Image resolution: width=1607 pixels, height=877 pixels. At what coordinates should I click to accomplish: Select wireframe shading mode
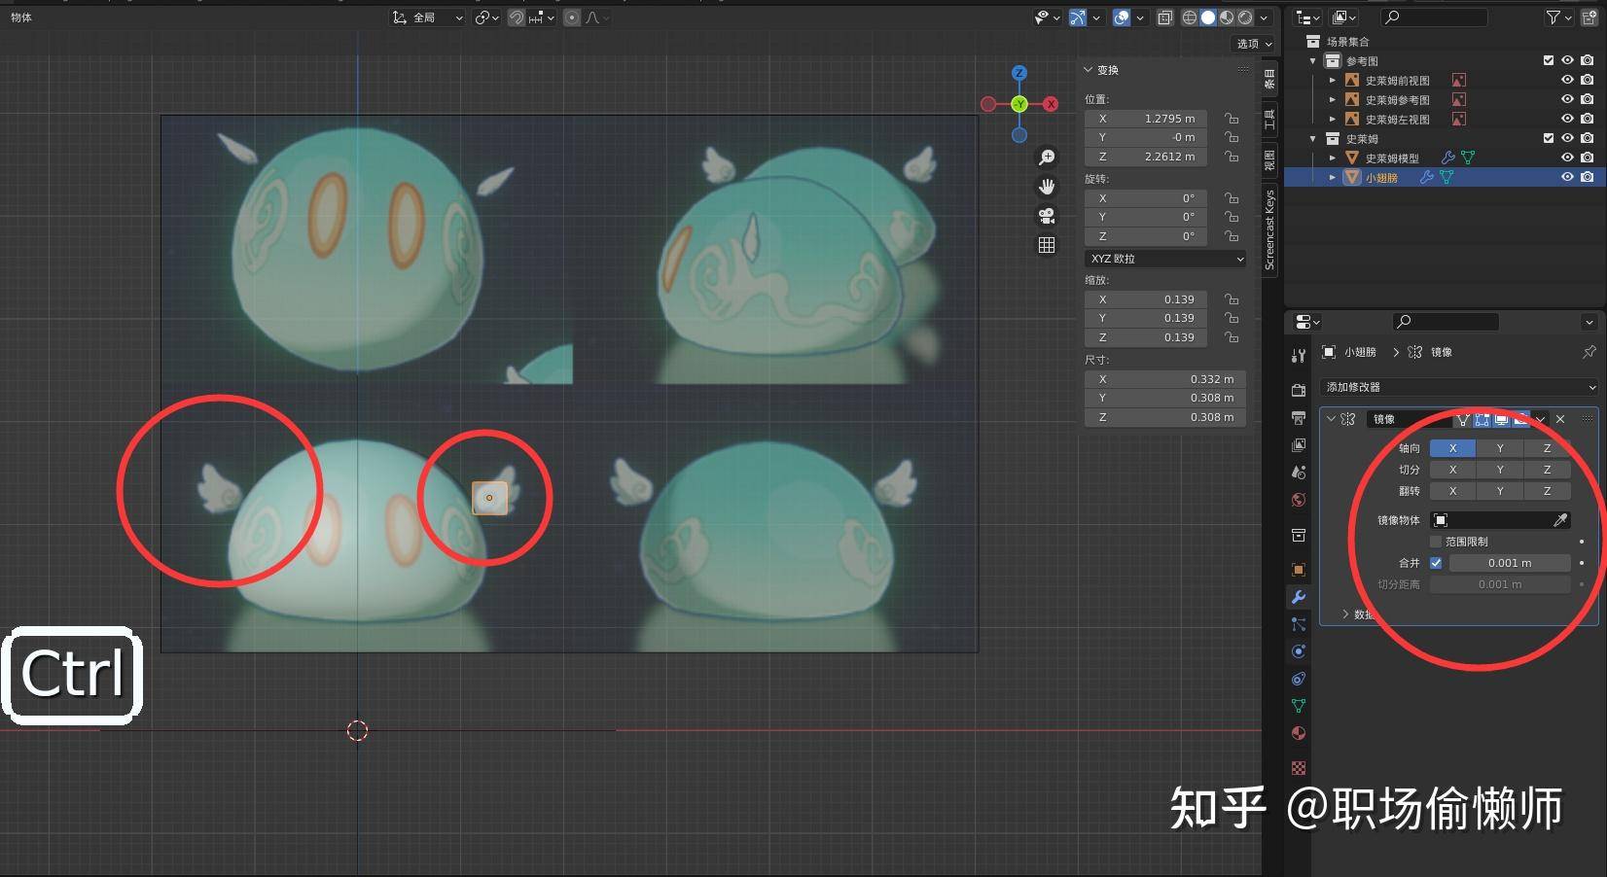click(1190, 18)
